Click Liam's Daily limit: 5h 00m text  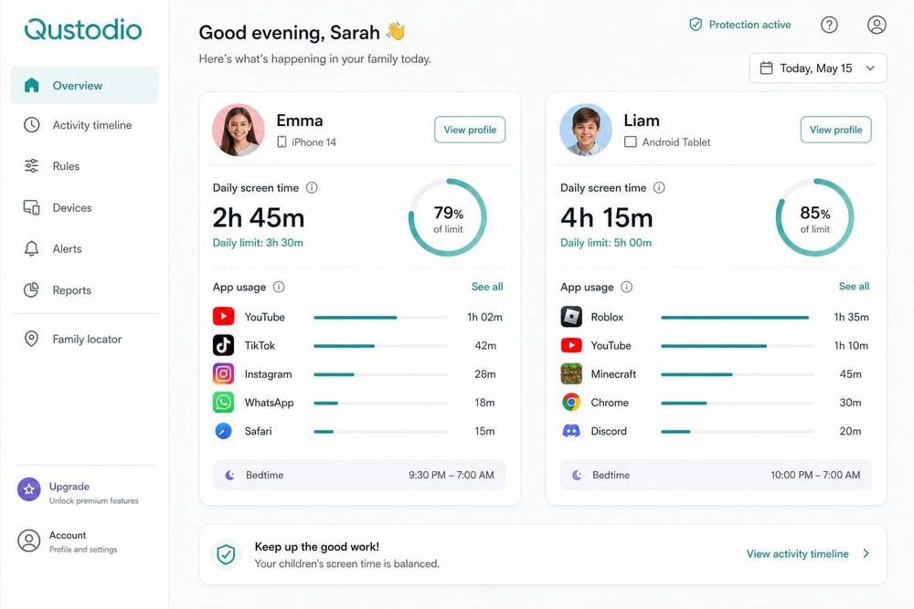[x=606, y=243]
